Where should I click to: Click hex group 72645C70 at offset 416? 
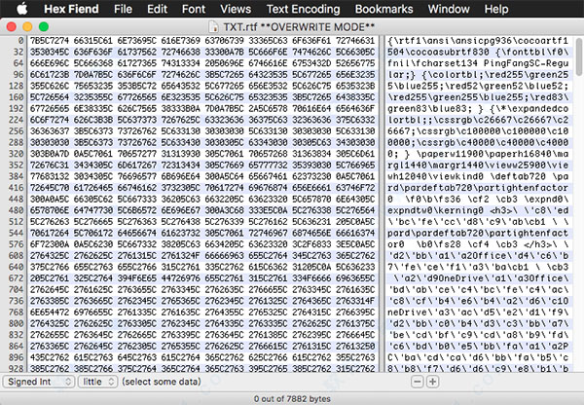point(50,188)
